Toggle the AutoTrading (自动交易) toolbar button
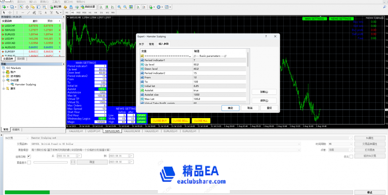Viewport: 388px width, 195px height. [x=88, y=7]
